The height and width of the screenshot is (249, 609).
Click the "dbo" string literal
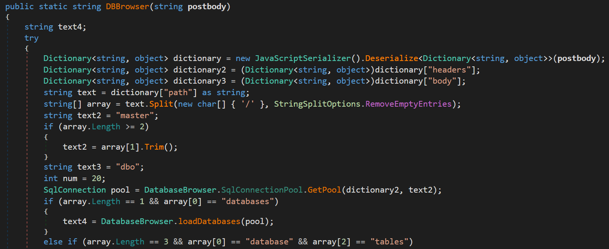[127, 167]
